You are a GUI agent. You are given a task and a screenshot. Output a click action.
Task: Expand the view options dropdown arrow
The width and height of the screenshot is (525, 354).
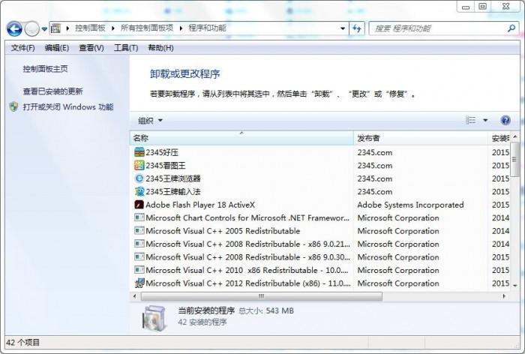click(x=485, y=120)
